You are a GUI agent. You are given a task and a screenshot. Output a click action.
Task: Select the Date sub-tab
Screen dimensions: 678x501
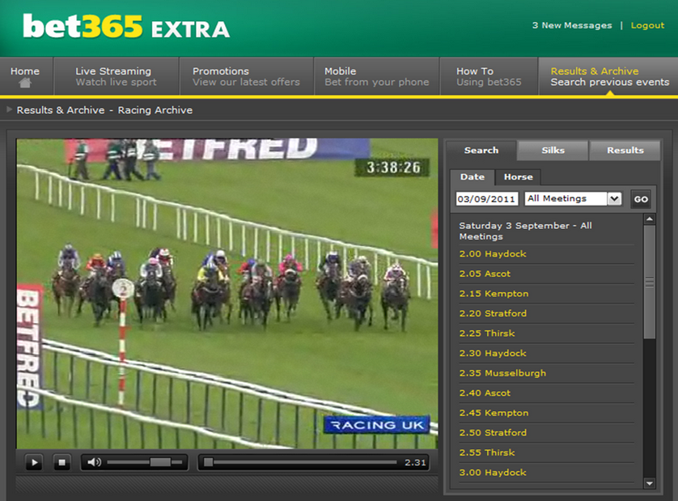[x=472, y=177]
